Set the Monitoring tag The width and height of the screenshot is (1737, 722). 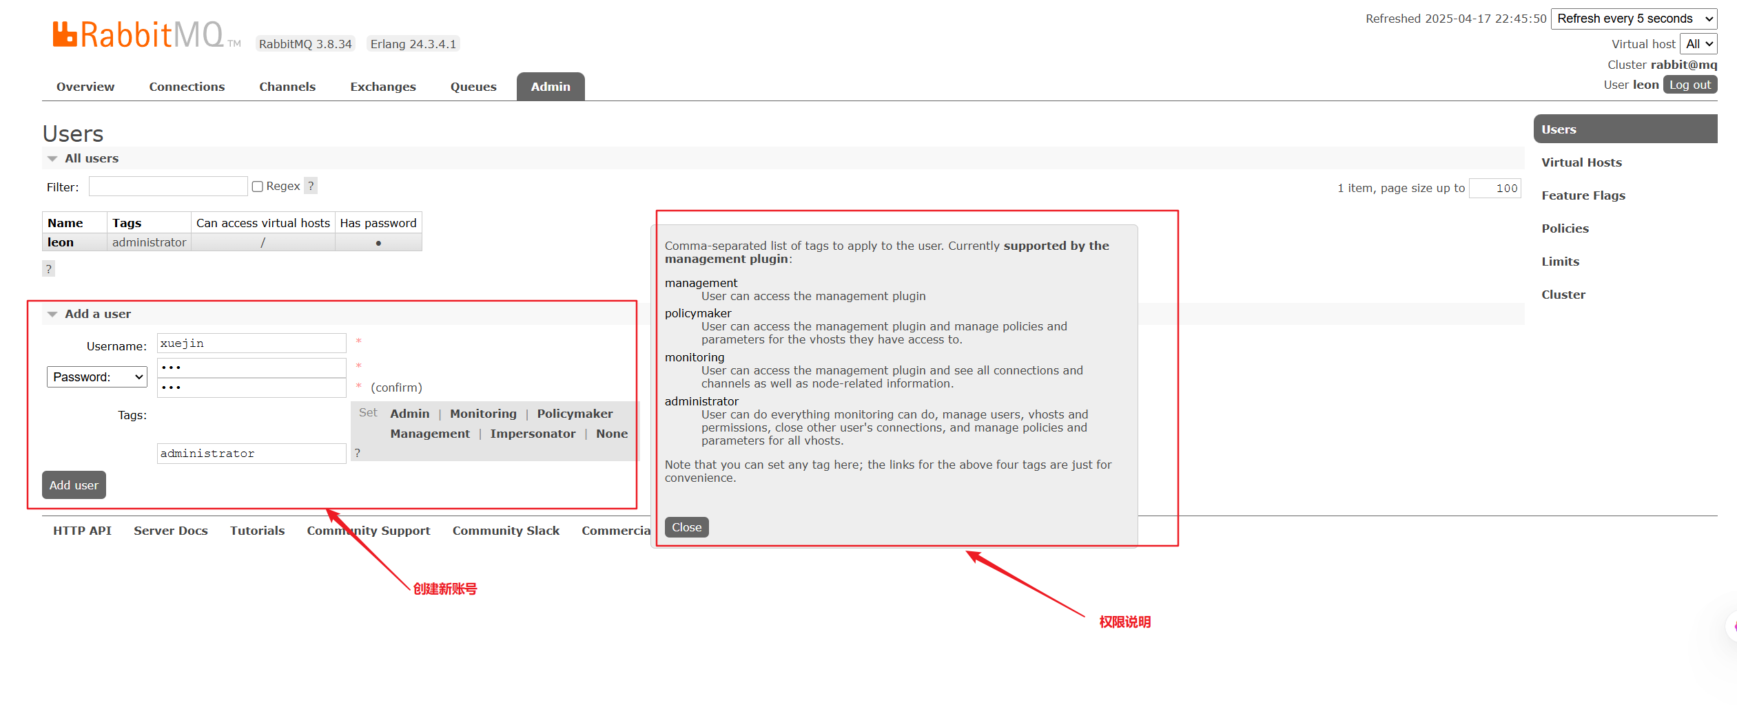(x=483, y=414)
